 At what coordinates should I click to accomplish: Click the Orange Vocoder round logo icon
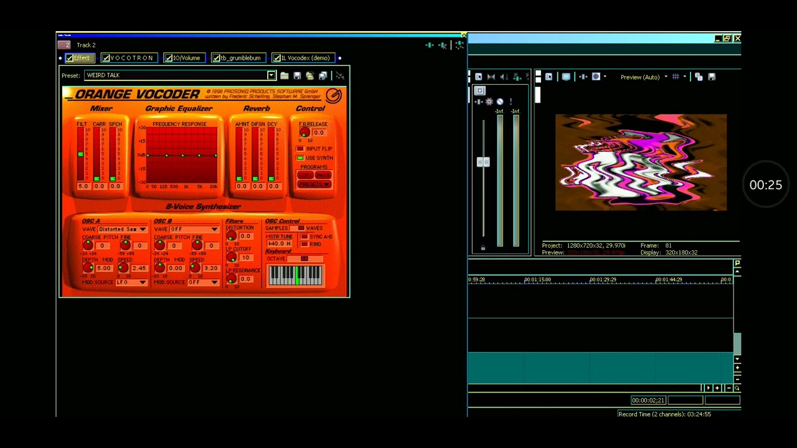[334, 95]
